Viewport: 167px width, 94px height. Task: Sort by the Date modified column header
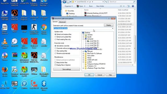click(x=123, y=10)
